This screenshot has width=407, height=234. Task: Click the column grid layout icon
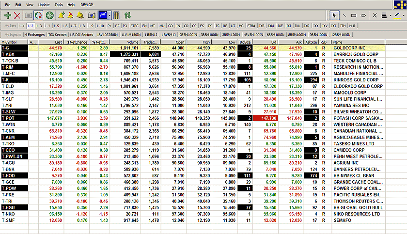click(x=117, y=16)
